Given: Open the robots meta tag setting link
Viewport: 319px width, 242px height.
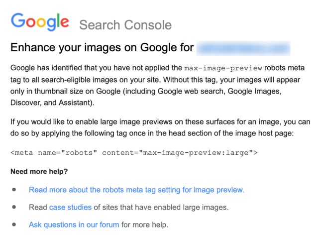Looking at the screenshot, I should (x=136, y=190).
